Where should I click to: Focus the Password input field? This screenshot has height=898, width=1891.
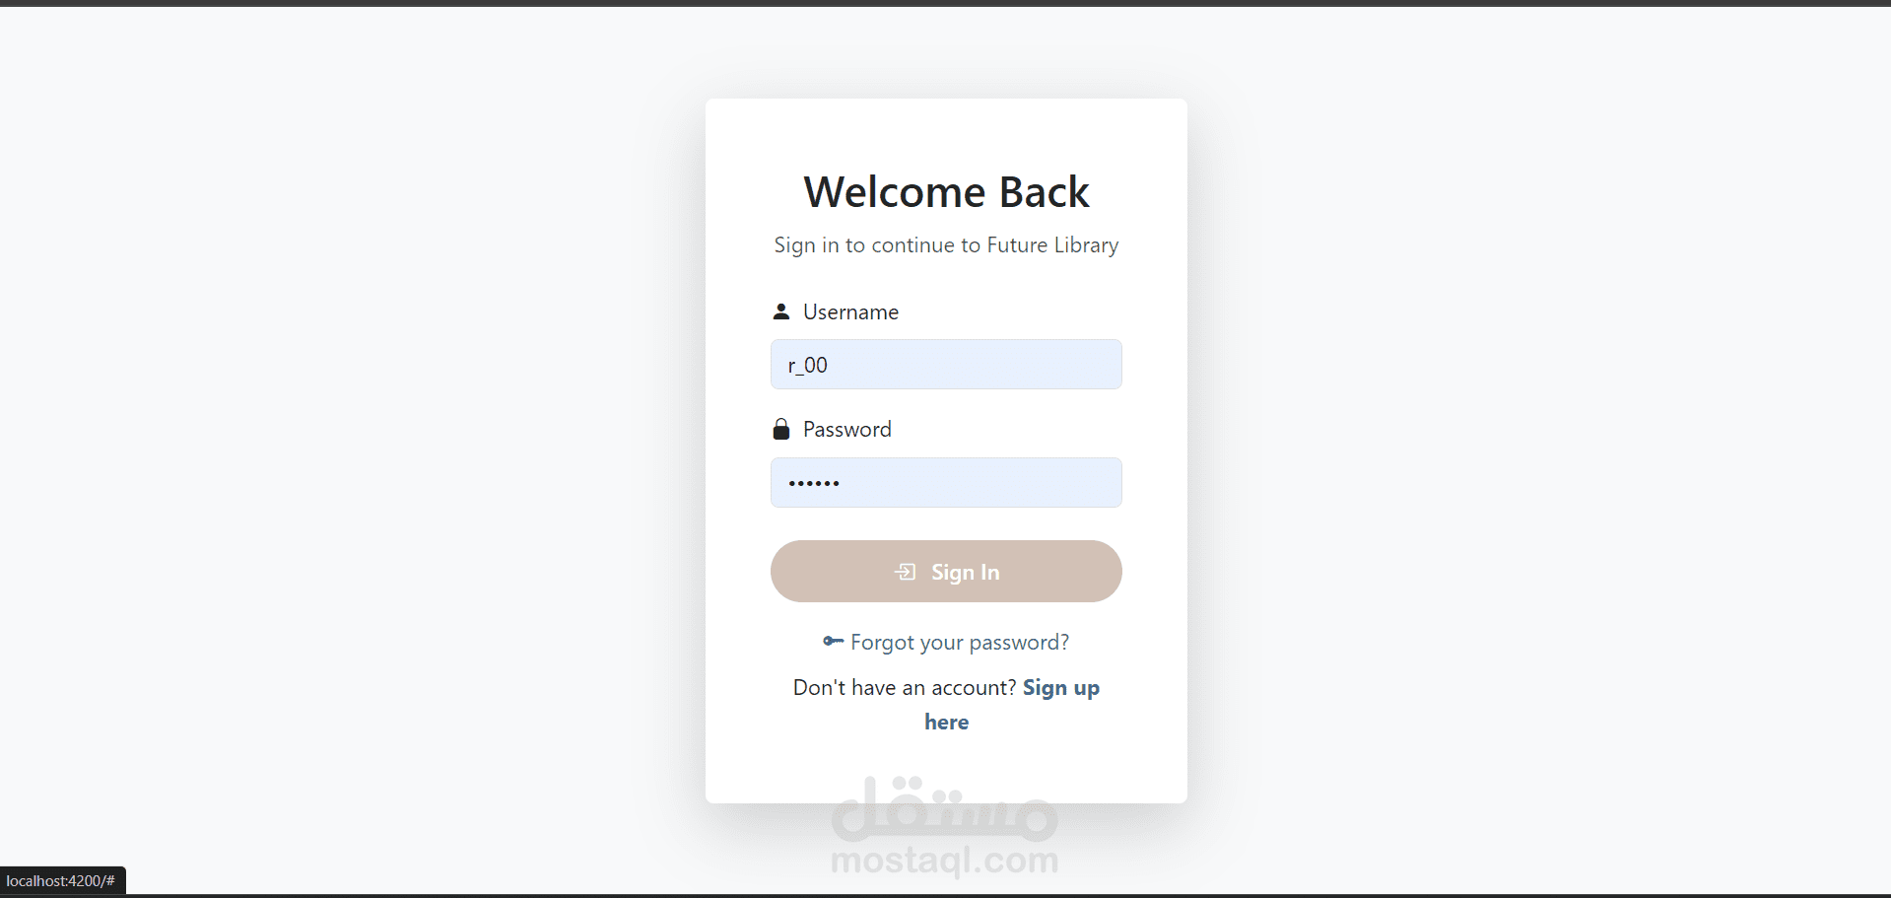pyautogui.click(x=946, y=483)
